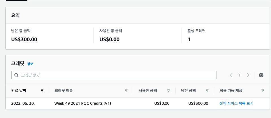Select page number 1 in pagination
This screenshot has height=118, width=271.
click(x=240, y=75)
